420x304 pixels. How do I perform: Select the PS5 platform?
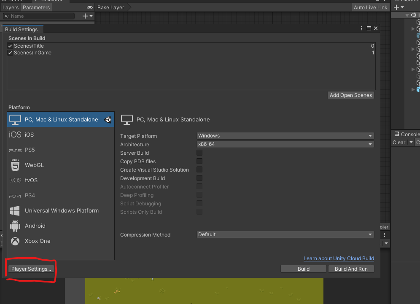(61, 150)
